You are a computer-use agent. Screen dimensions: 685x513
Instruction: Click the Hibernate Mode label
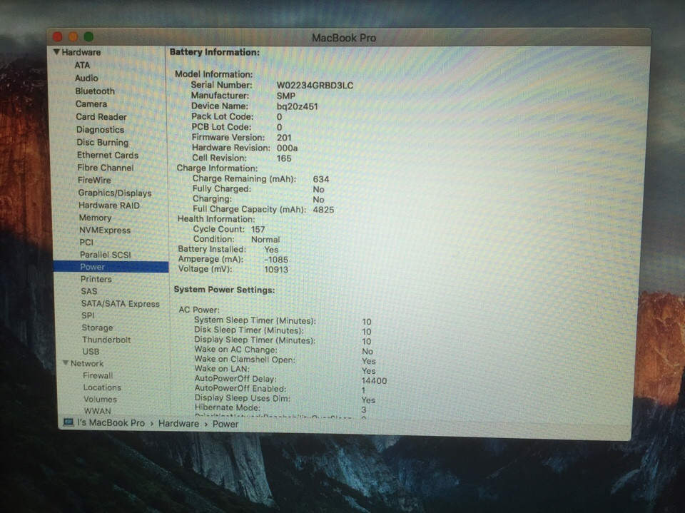coord(227,407)
